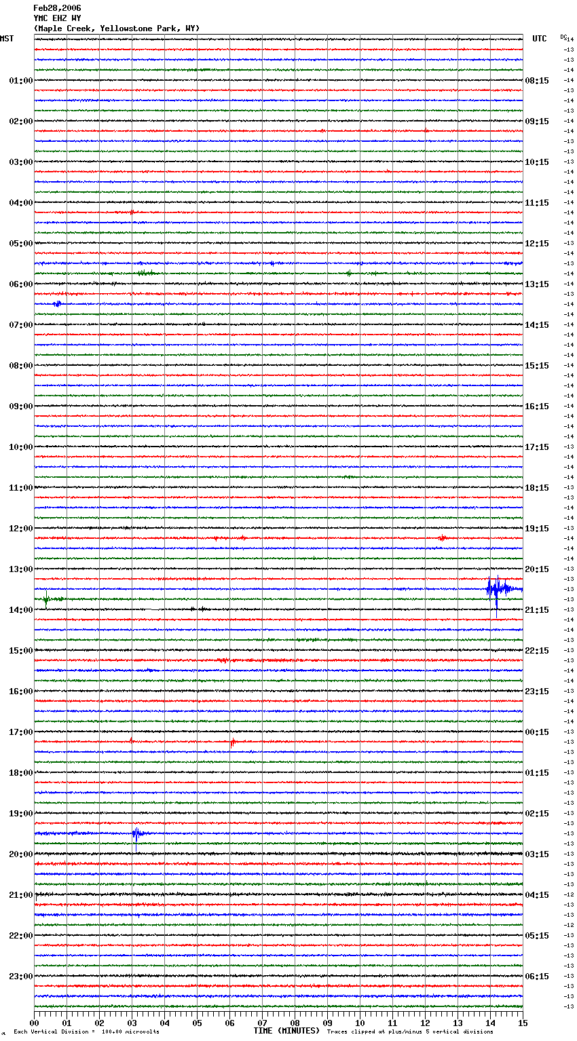Click the 03 minute axis tick label
This screenshot has width=577, height=1041.
click(132, 1023)
